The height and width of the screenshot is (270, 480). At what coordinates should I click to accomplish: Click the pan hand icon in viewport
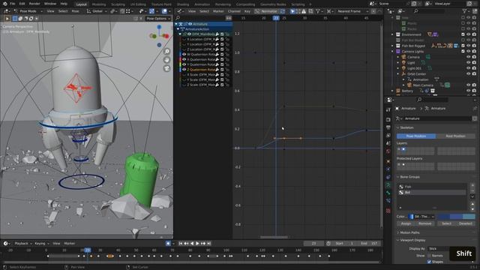click(x=166, y=60)
